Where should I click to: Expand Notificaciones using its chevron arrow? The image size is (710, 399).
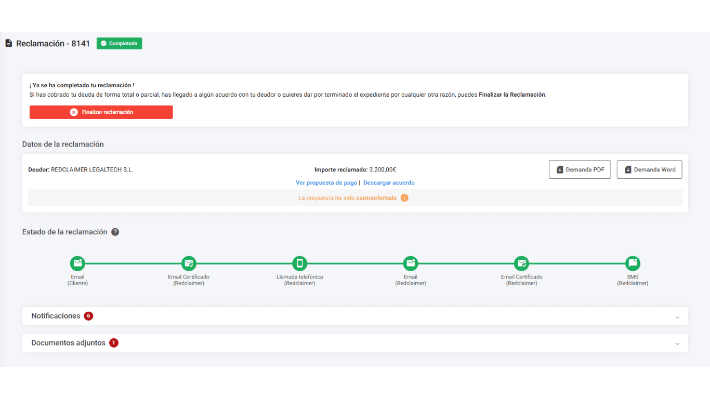677,317
